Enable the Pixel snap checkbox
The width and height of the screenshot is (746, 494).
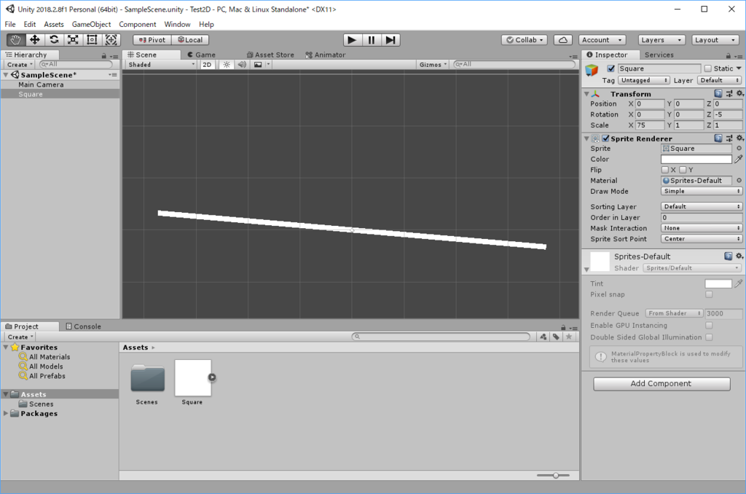point(709,294)
